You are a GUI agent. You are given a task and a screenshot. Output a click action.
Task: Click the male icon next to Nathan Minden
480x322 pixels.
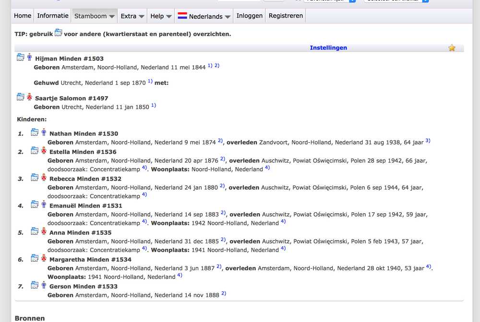44,132
